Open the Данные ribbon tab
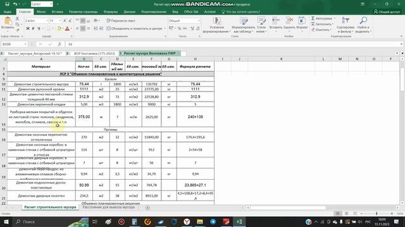Viewport: 405px width, 227px height. pyautogui.click(x=129, y=12)
